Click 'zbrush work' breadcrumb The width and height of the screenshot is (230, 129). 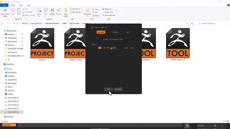click(74, 23)
